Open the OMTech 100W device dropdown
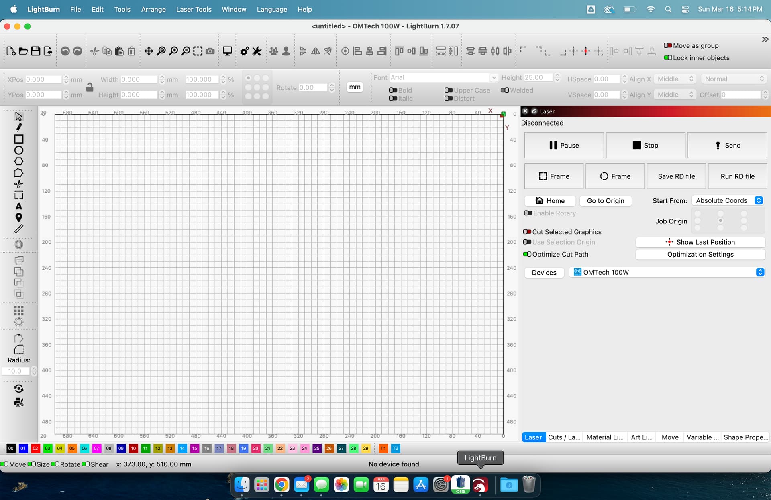The width and height of the screenshot is (771, 500). point(667,272)
